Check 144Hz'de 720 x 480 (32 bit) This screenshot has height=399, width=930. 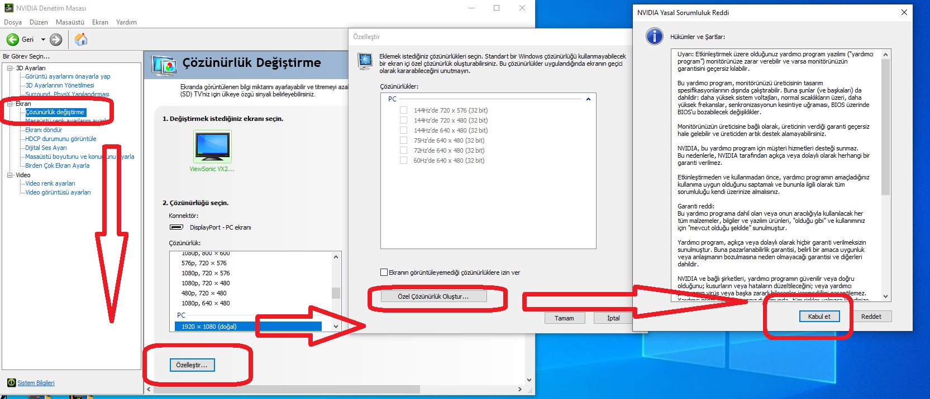[x=403, y=120]
